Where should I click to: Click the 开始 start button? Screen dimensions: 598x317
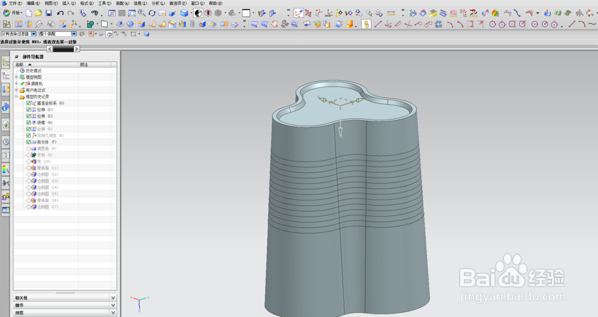pos(12,13)
